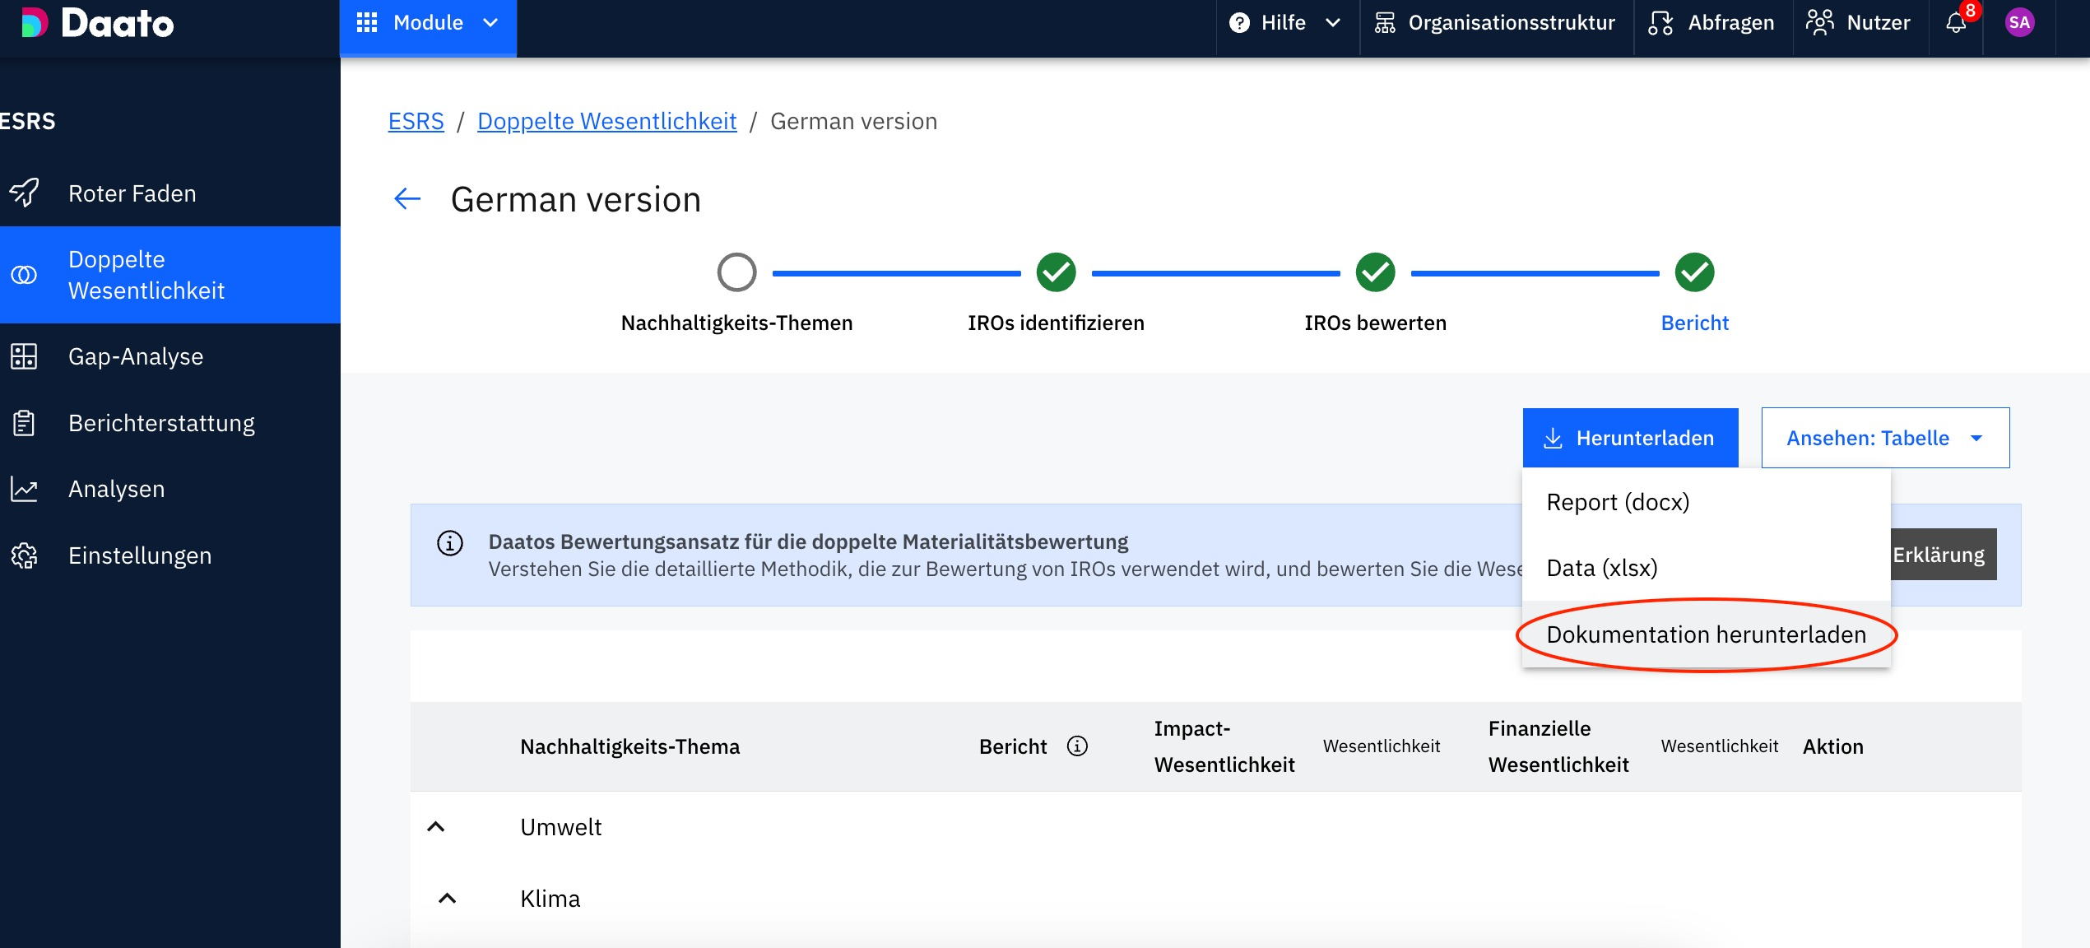2090x948 pixels.
Task: Click the notification bell icon
Action: [1956, 23]
